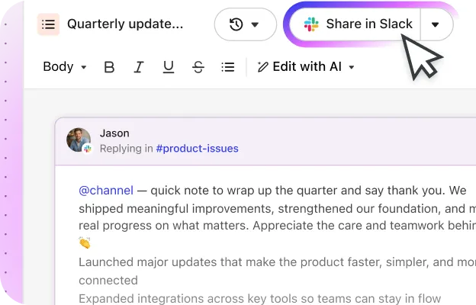
Task: Open the #product-issues channel link
Action: point(197,149)
